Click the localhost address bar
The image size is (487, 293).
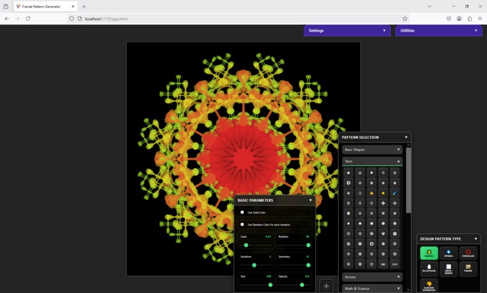coord(238,19)
